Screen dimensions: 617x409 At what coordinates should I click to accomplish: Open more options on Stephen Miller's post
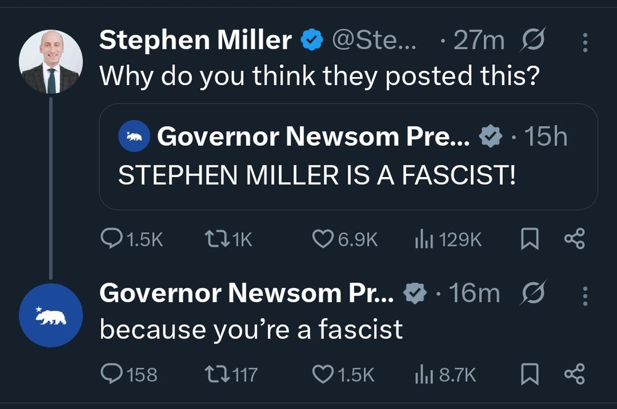585,42
